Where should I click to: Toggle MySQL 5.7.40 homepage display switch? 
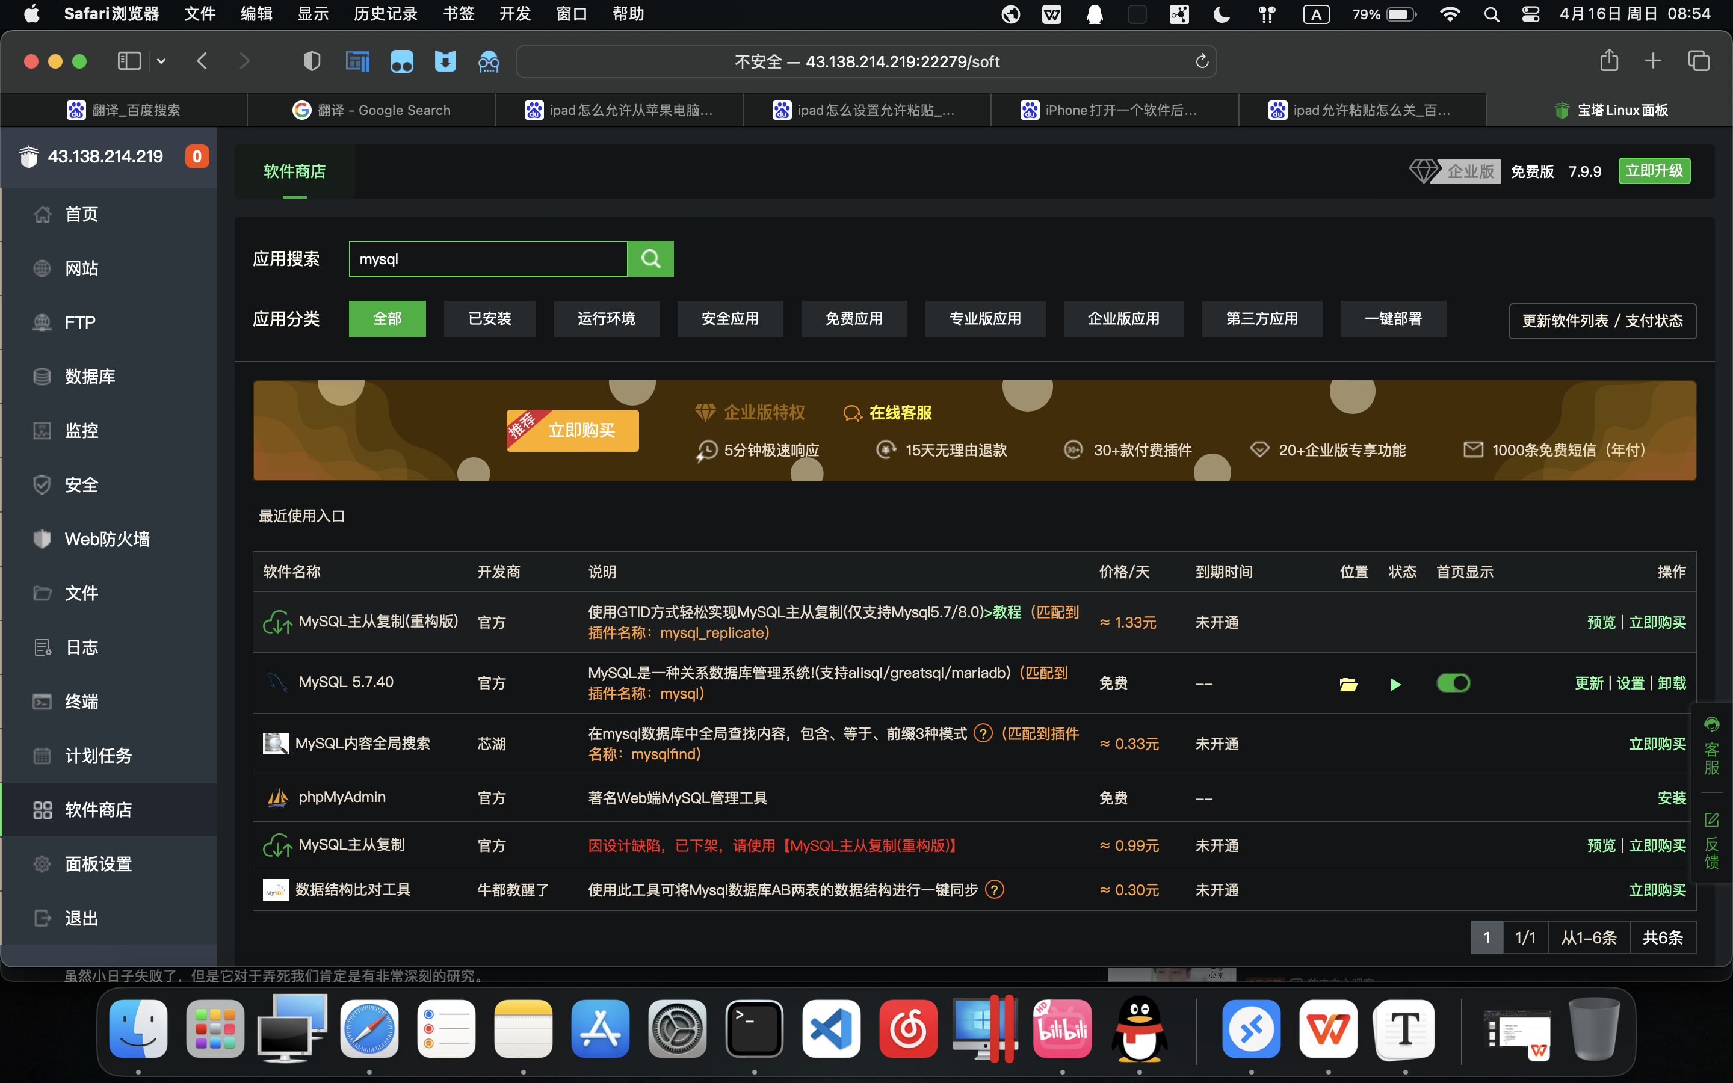point(1453,683)
